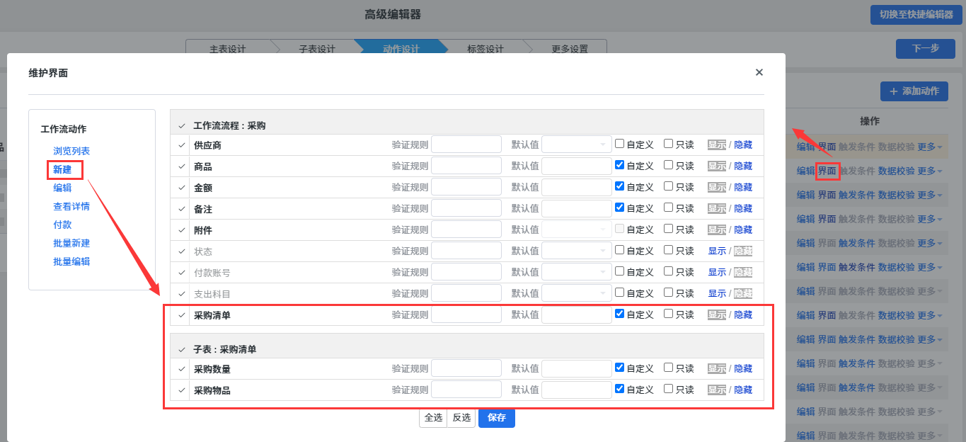
Task: Switch to 子表设计 step tab
Action: tap(317, 49)
